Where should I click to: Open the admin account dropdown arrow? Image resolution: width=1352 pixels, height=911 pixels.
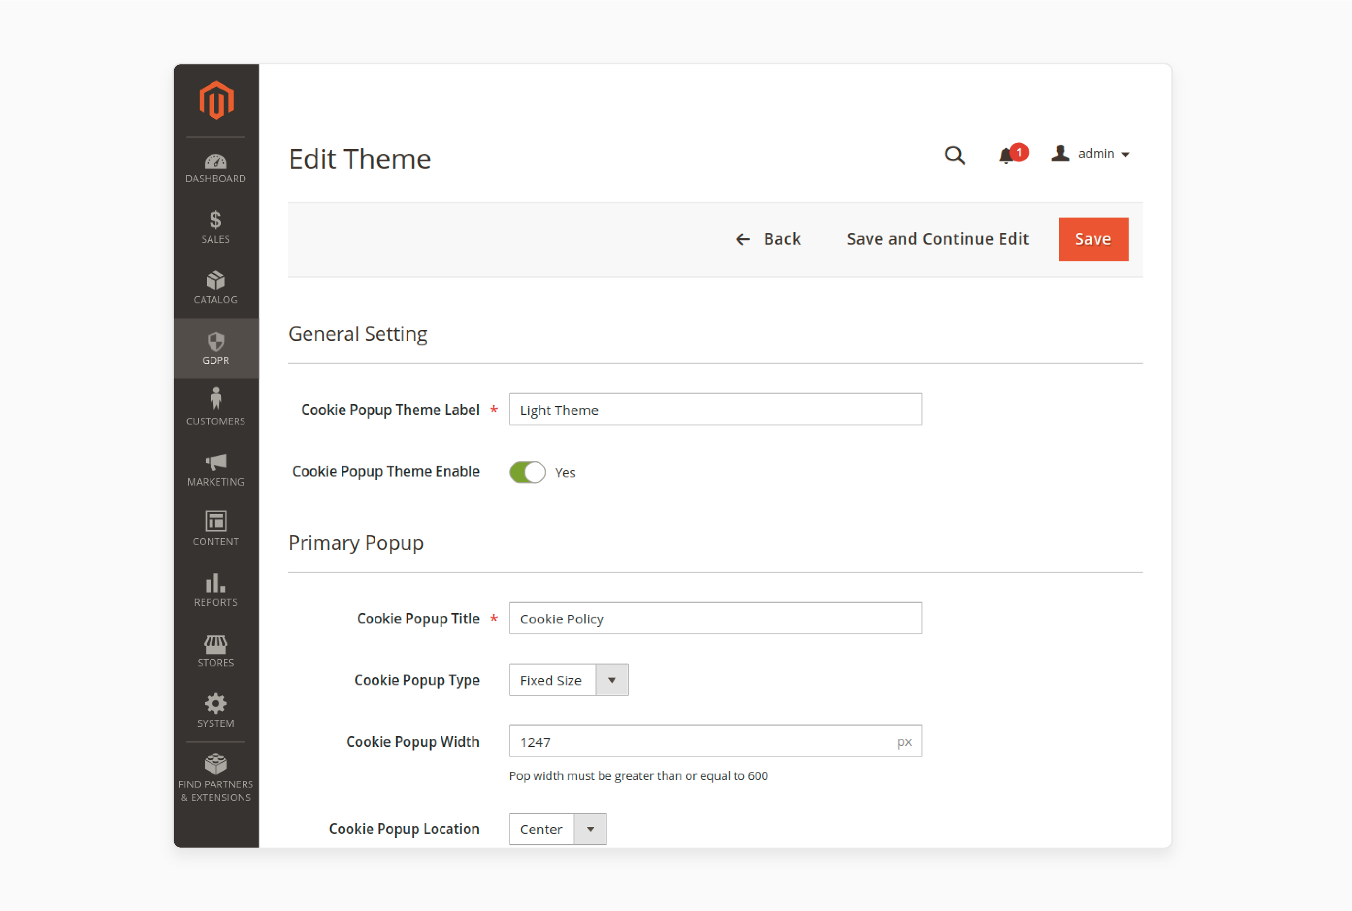pos(1125,155)
